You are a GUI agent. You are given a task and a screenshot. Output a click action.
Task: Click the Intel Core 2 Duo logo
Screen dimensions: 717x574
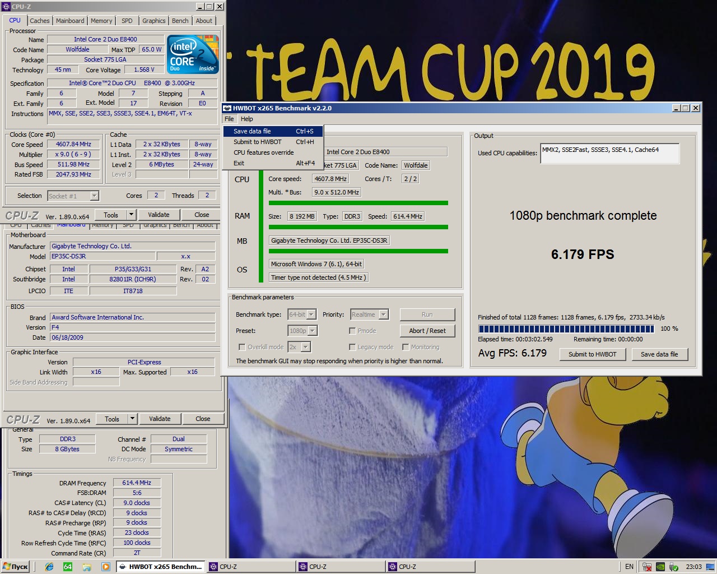[193, 54]
